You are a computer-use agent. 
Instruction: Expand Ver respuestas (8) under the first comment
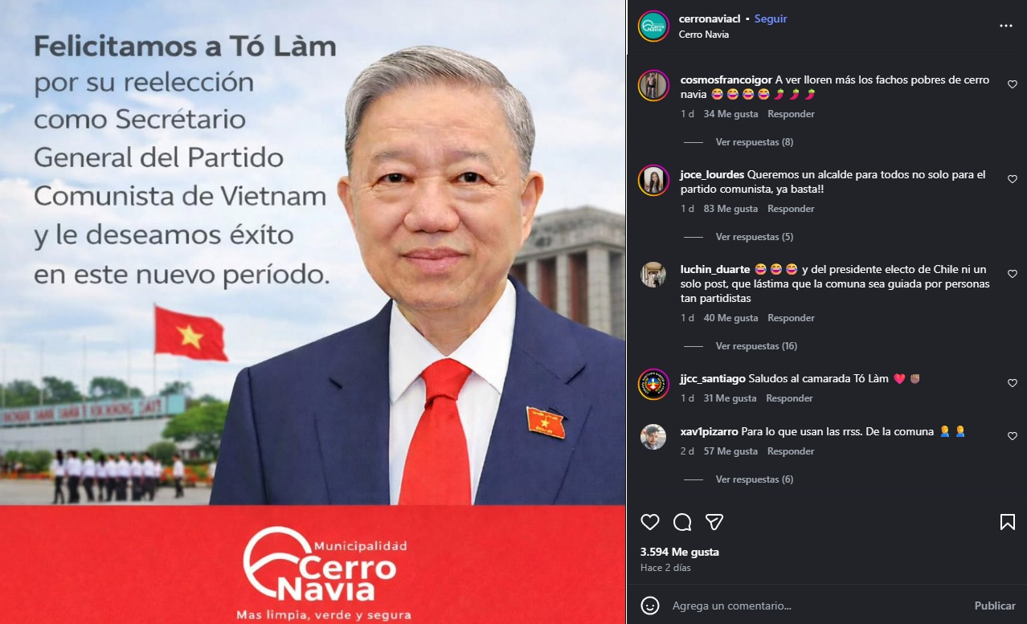coord(754,142)
